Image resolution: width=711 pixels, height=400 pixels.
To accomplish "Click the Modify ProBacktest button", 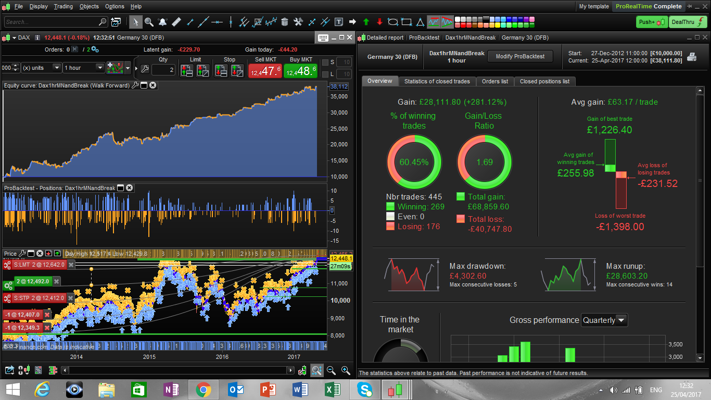I will point(520,56).
